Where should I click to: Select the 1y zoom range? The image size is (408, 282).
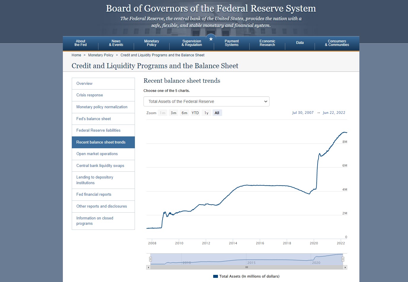click(206, 113)
